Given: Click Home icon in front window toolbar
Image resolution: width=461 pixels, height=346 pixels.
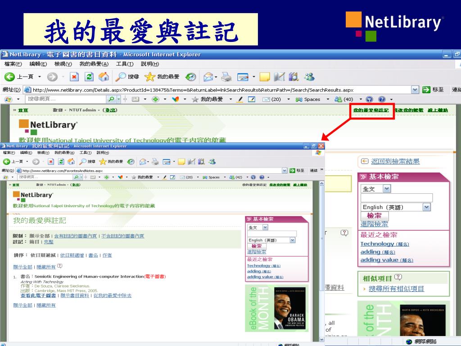Looking at the screenshot, I should (71, 161).
